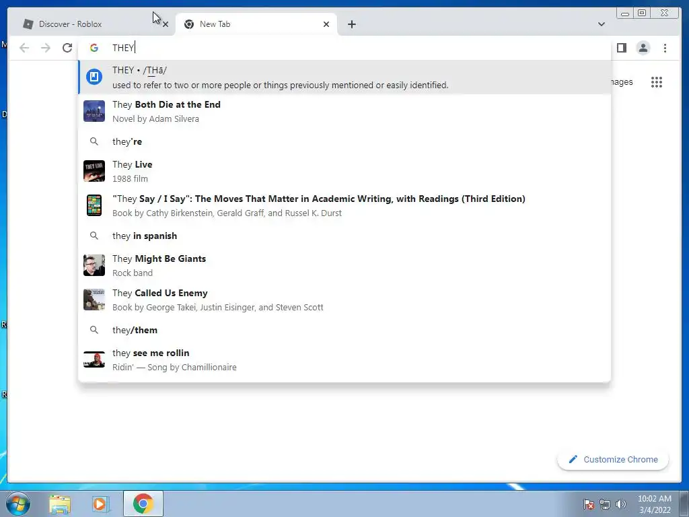
Task: Click the network tray icon
Action: [x=605, y=504]
